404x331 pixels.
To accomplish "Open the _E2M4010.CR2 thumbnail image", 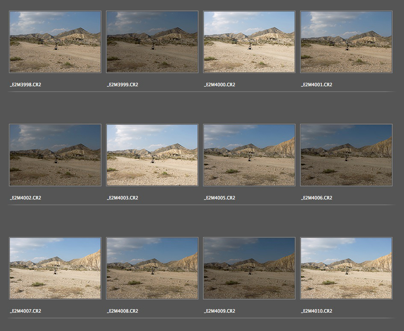I will click(346, 268).
